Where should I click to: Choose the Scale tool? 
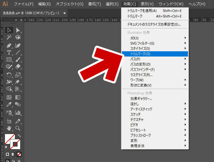click(18, 75)
